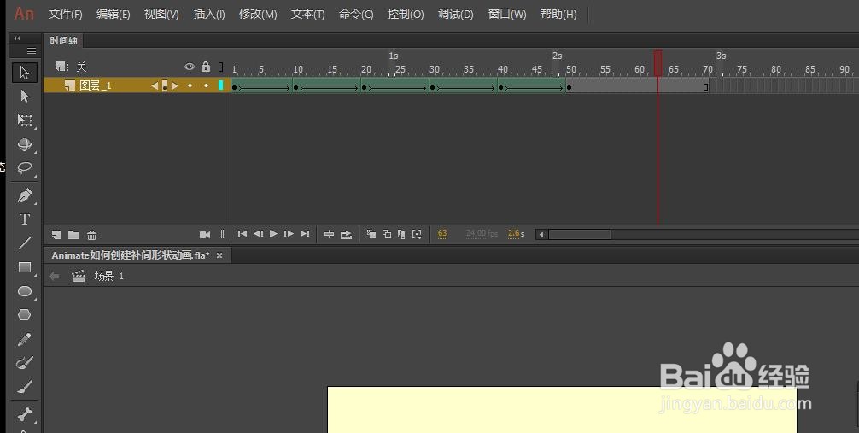This screenshot has width=859, height=433.
Task: Go to previous keyframe on 图层_1
Action: pos(155,85)
